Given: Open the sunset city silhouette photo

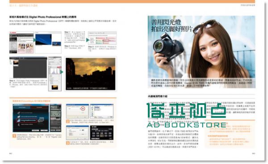Looking at the screenshot, I should (x=91, y=74).
